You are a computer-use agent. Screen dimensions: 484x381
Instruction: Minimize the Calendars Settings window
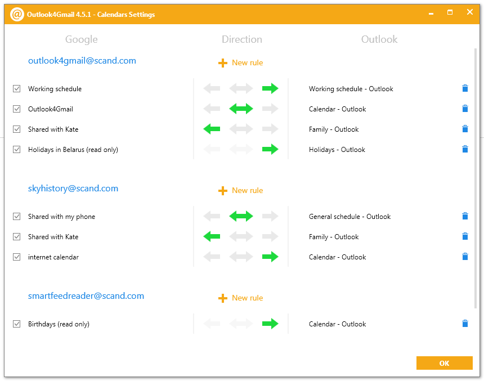click(x=431, y=13)
